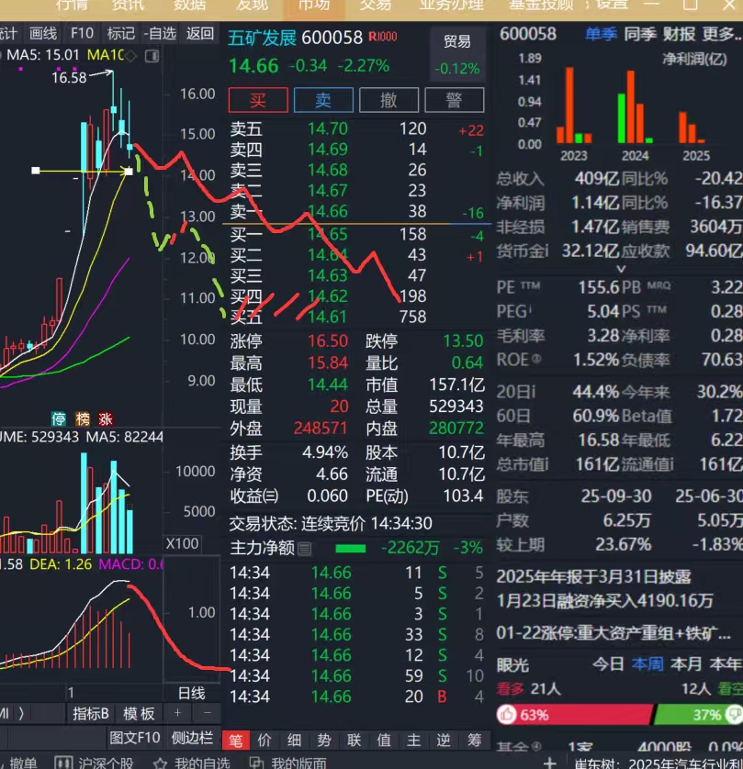Click the plus zoom-in button near 模板
743x769 pixels.
tap(177, 713)
